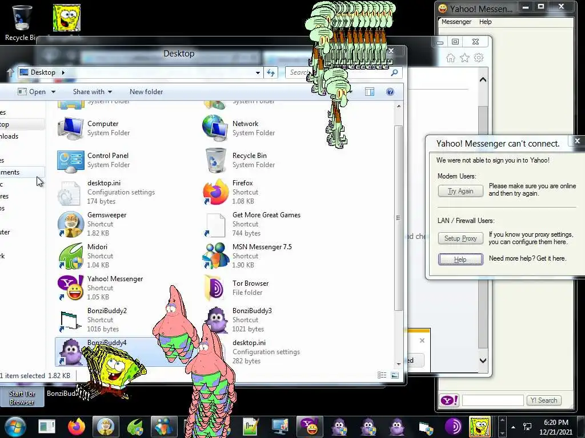Click the SpongeBob taskbar icon

coord(480,427)
